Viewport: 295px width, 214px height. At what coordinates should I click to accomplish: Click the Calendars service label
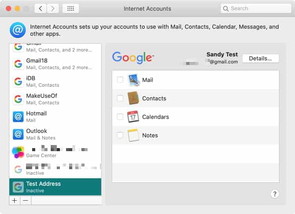[155, 117]
